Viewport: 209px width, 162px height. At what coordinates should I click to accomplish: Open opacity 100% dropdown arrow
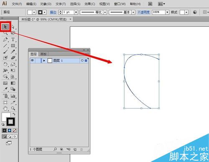click(x=167, y=12)
